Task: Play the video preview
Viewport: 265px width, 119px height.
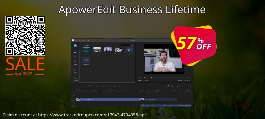Action: (x=142, y=77)
